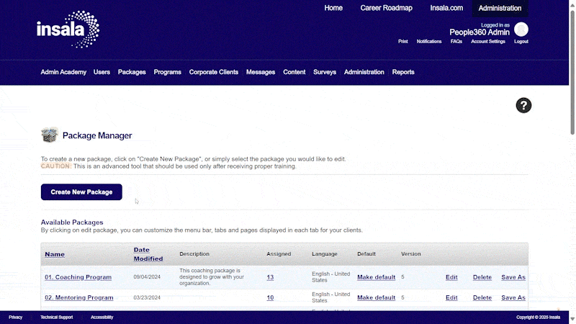Click the Language column header
This screenshot has width=576, height=324.
point(325,254)
